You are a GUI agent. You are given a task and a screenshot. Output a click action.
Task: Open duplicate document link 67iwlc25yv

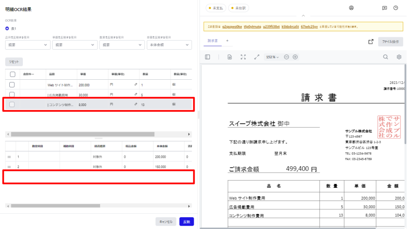click(309, 26)
